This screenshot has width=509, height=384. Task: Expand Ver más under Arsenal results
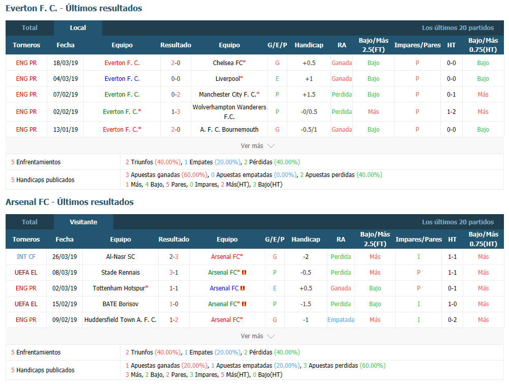pyautogui.click(x=257, y=336)
